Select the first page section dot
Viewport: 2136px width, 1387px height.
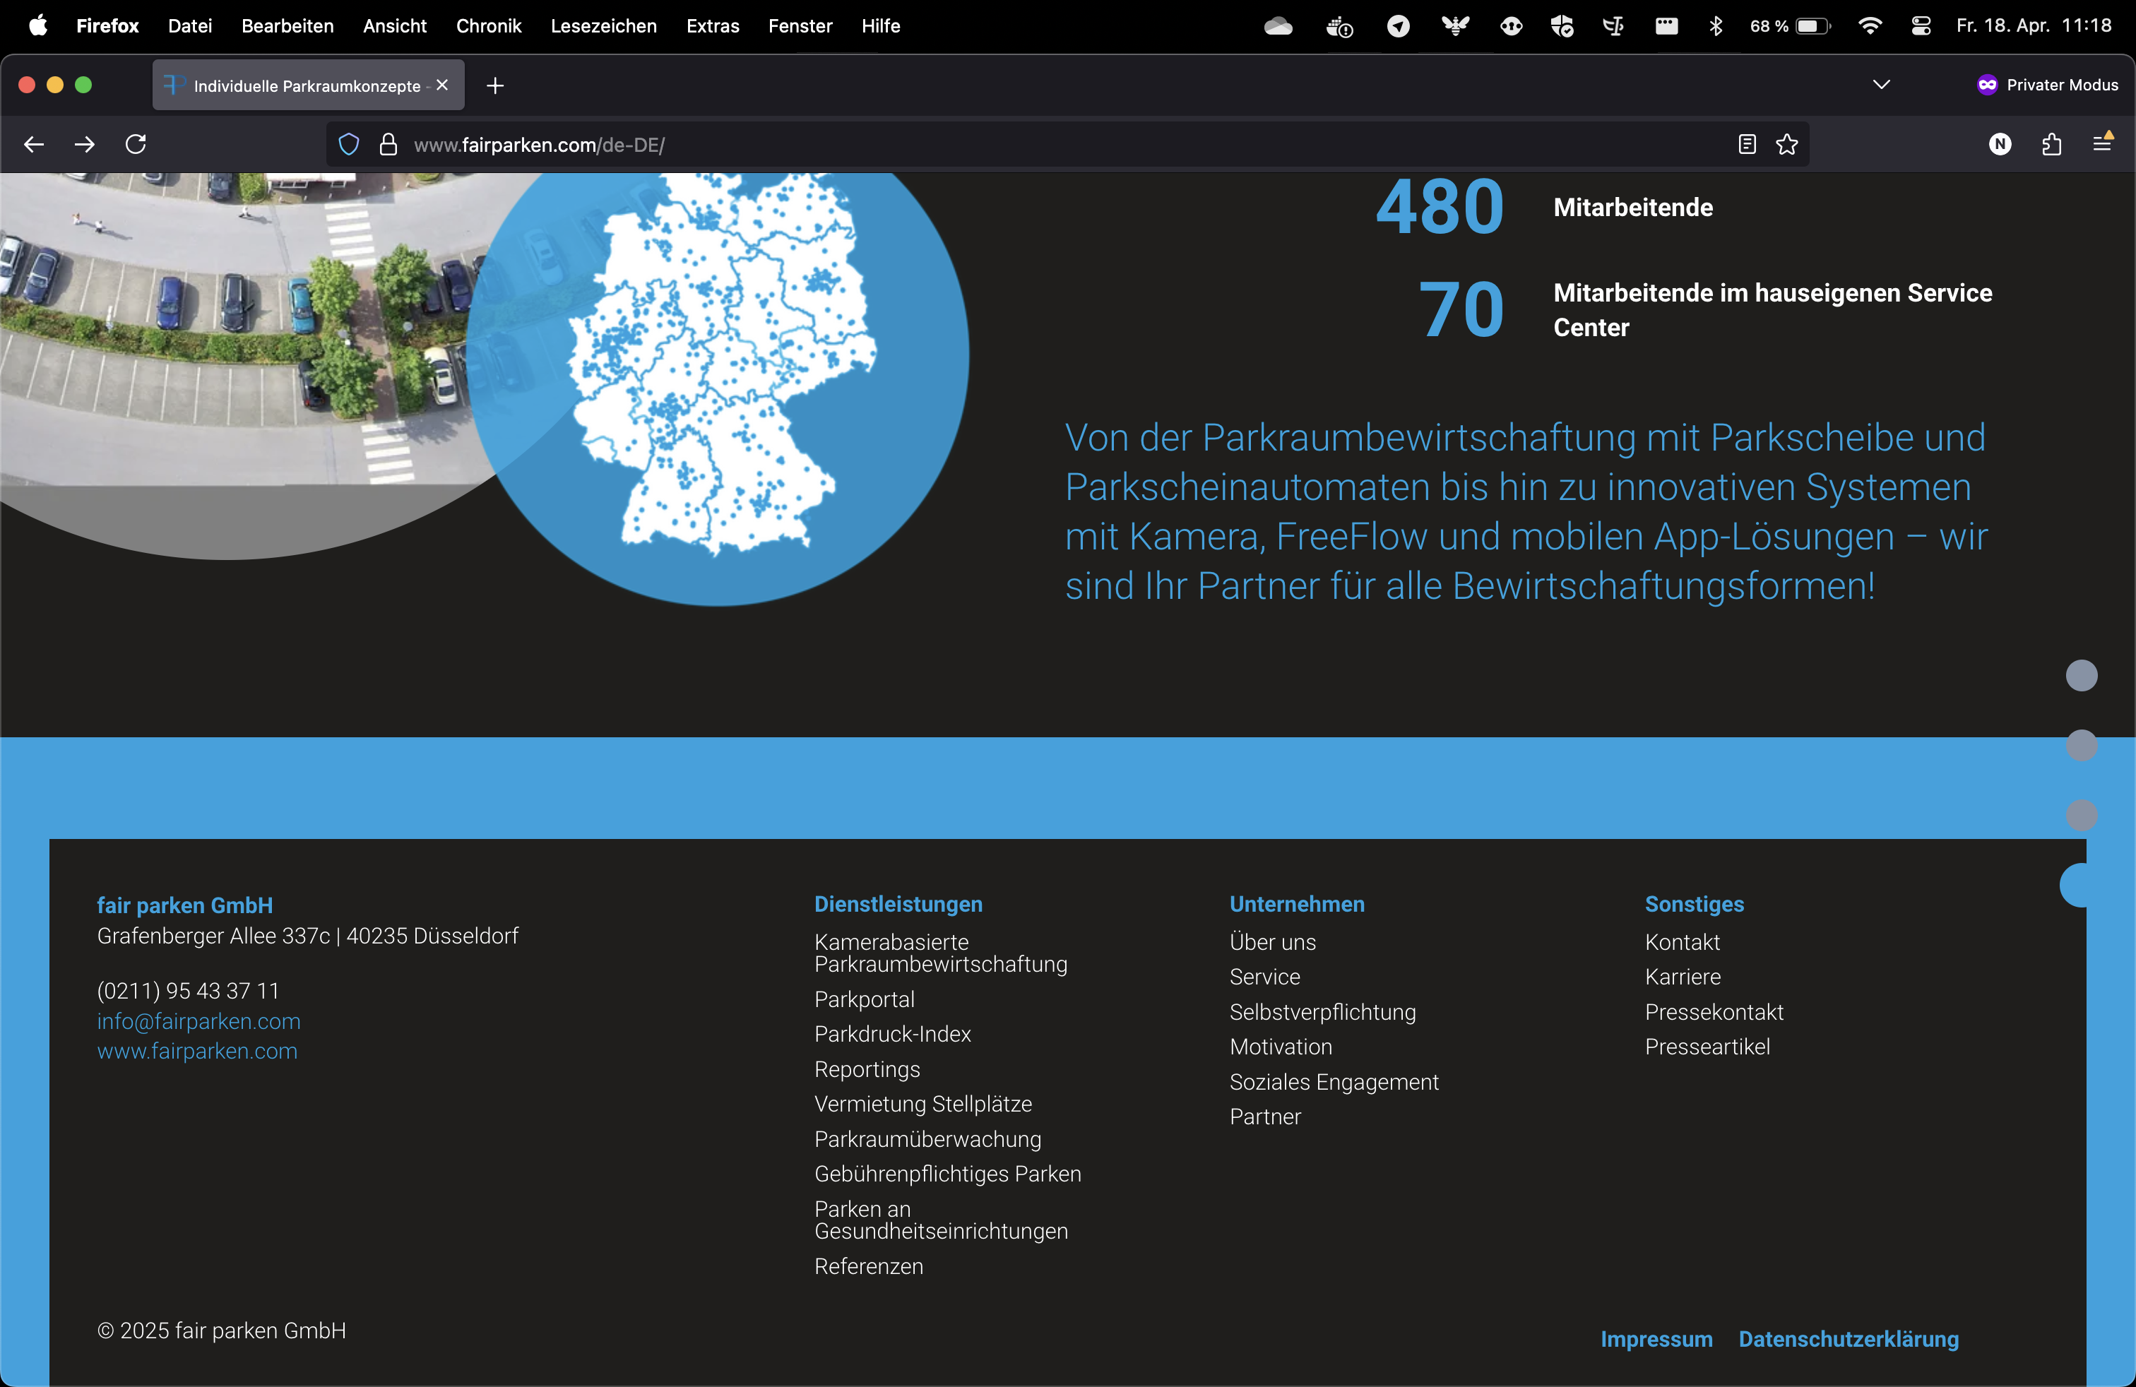point(2081,676)
